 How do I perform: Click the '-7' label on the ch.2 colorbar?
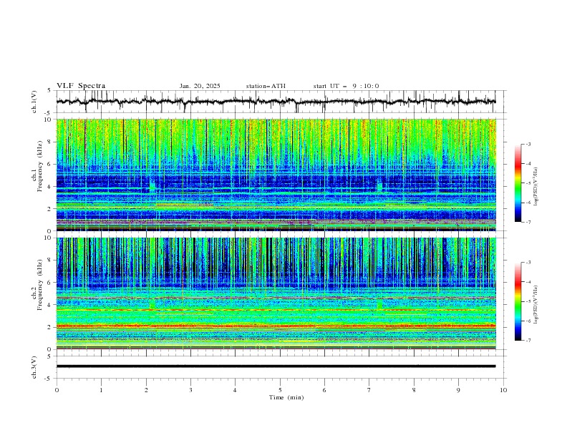(528, 341)
